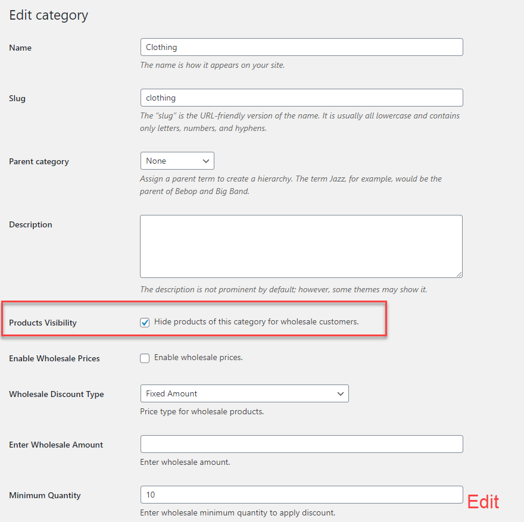Select the Minimum Quantity input box

(301, 495)
